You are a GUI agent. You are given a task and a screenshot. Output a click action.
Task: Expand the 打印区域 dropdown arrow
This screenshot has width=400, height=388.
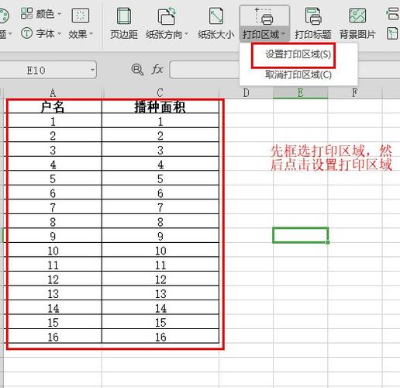283,34
